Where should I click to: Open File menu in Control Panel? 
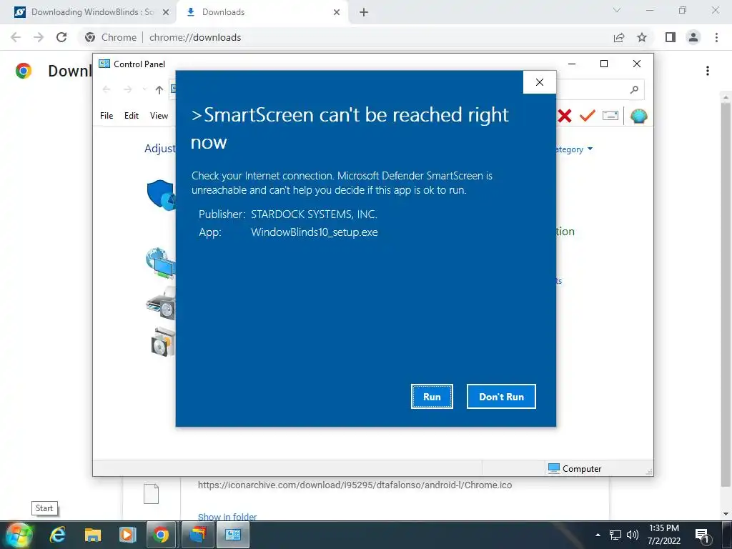[107, 115]
